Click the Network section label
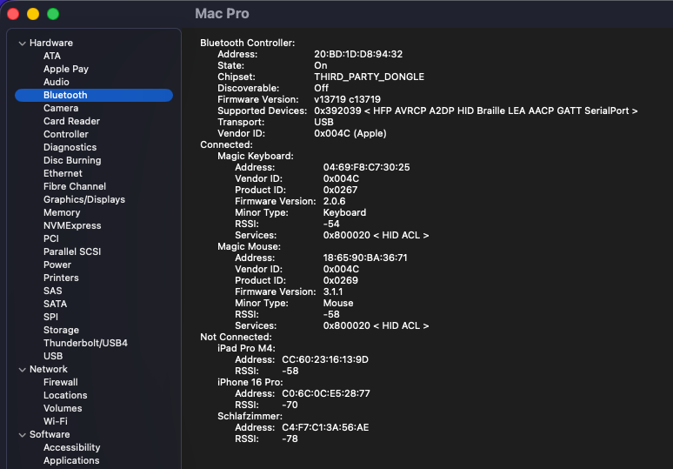673x469 pixels. pyautogui.click(x=49, y=369)
